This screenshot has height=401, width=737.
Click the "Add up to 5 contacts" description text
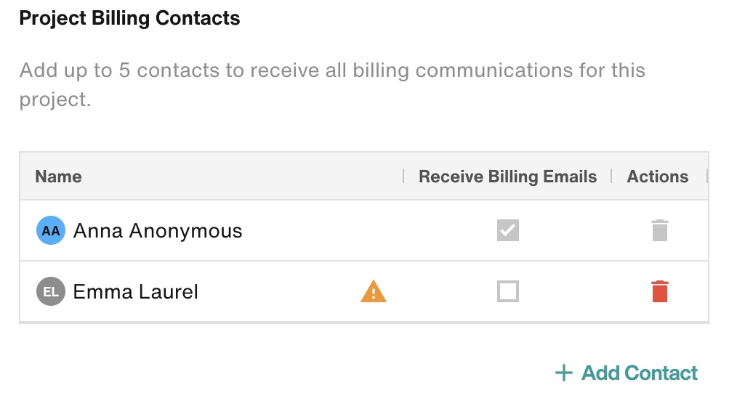coord(332,84)
